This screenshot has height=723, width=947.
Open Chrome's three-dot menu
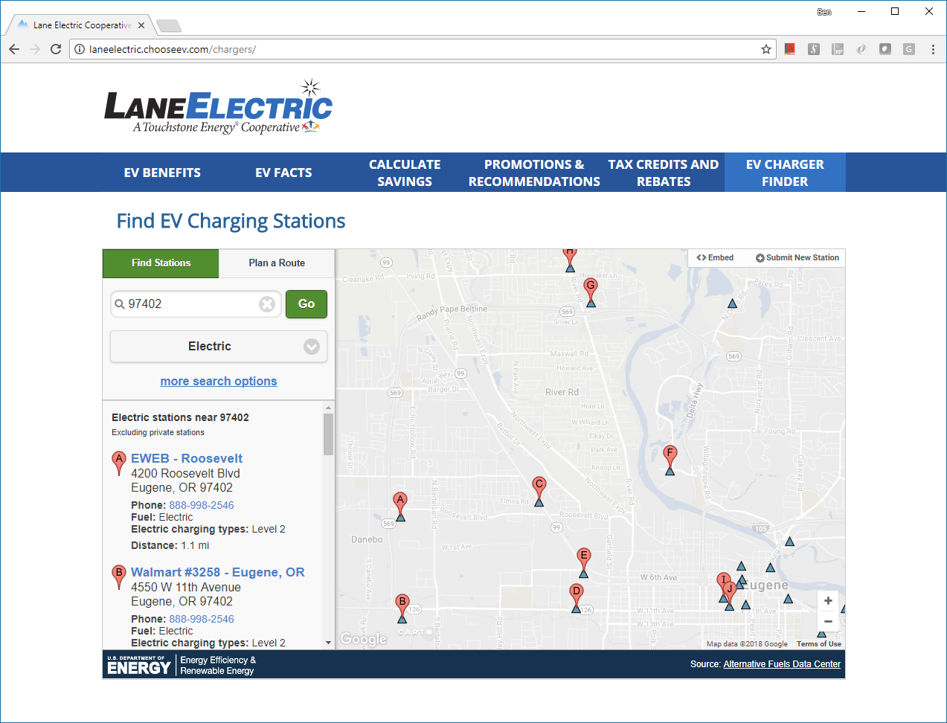pyautogui.click(x=933, y=49)
